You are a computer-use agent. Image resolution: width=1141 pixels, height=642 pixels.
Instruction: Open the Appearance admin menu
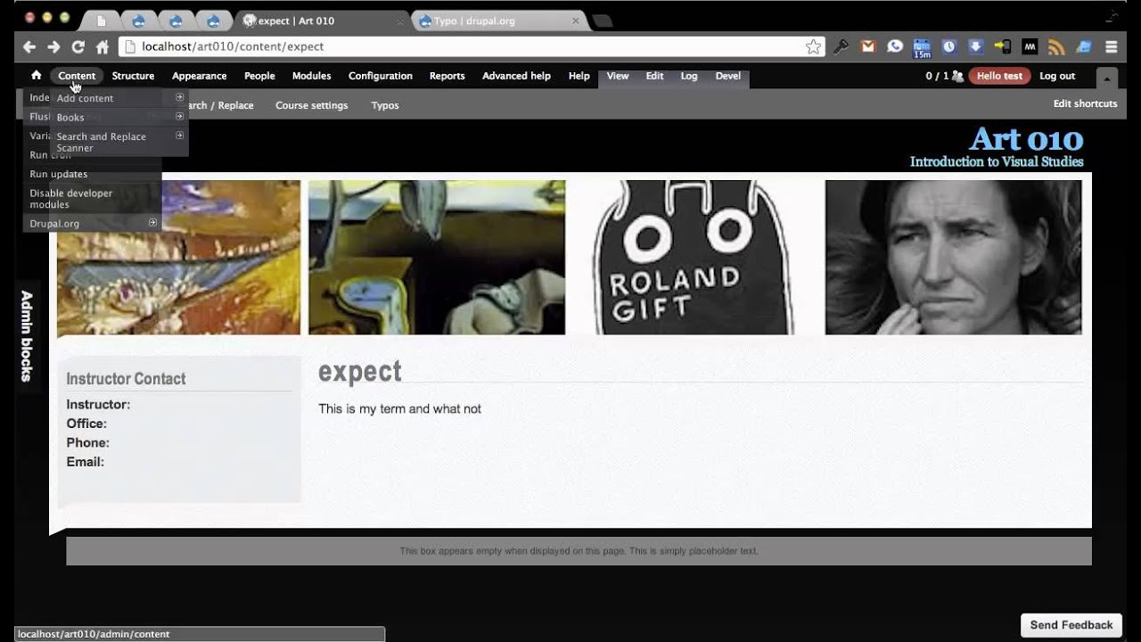(x=199, y=76)
